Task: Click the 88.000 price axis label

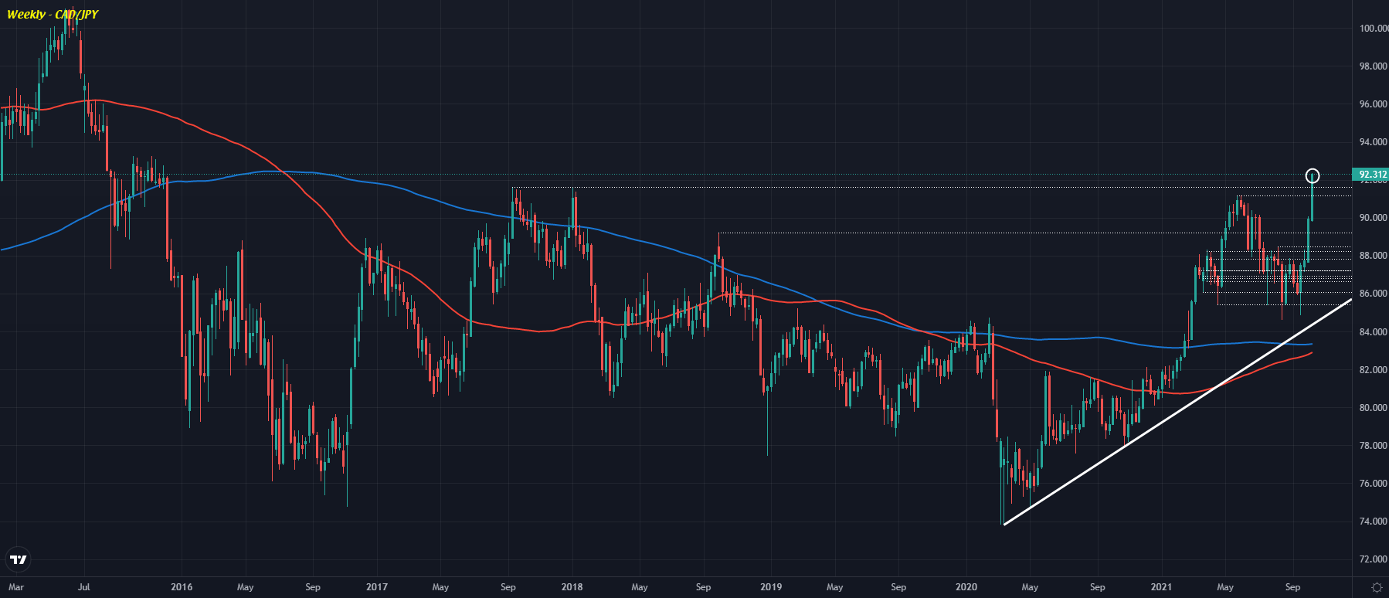Action: [x=1374, y=256]
